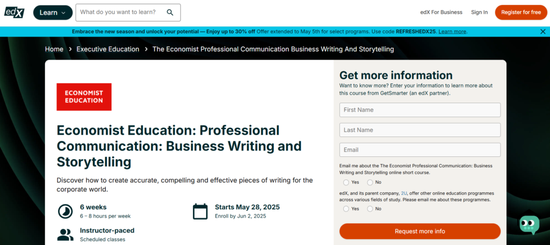Click the Email field

[420, 150]
